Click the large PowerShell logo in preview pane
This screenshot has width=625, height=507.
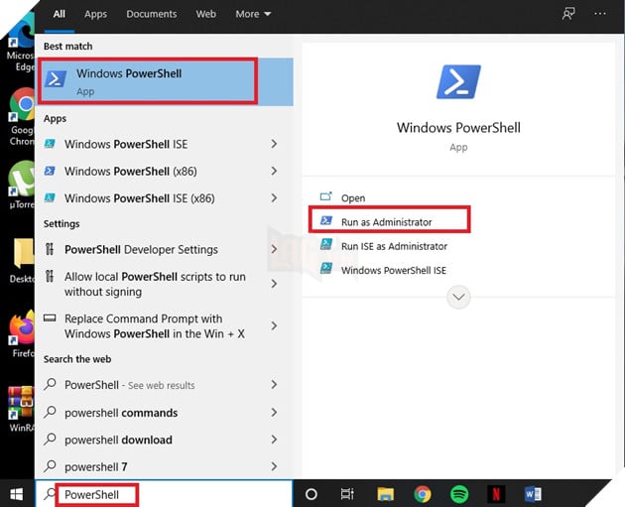coord(458,81)
